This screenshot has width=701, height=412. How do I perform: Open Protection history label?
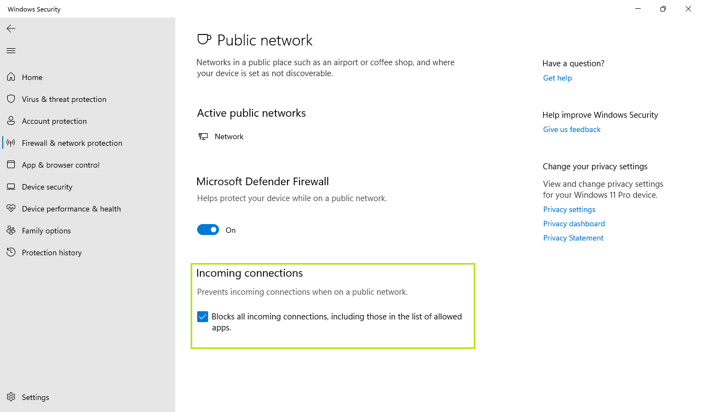point(52,253)
